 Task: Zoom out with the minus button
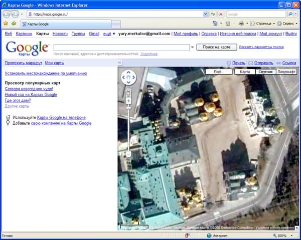click(x=128, y=154)
